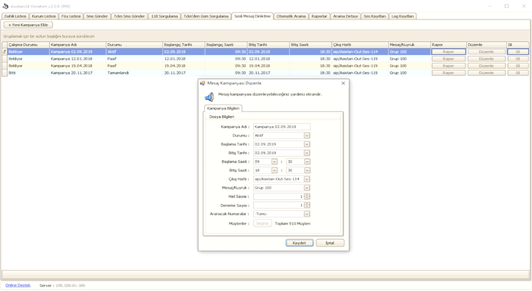Open the Çıkış Hattı dropdown
This screenshot has height=291, width=532.
[307, 179]
